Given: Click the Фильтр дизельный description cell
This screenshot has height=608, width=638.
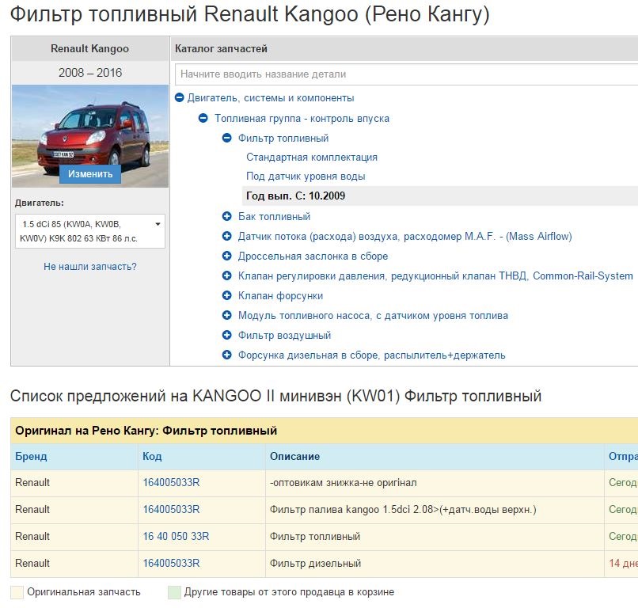Looking at the screenshot, I should coord(435,563).
